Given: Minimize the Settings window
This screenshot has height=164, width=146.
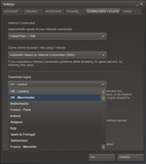Looking at the screenshot, I should (137, 5).
